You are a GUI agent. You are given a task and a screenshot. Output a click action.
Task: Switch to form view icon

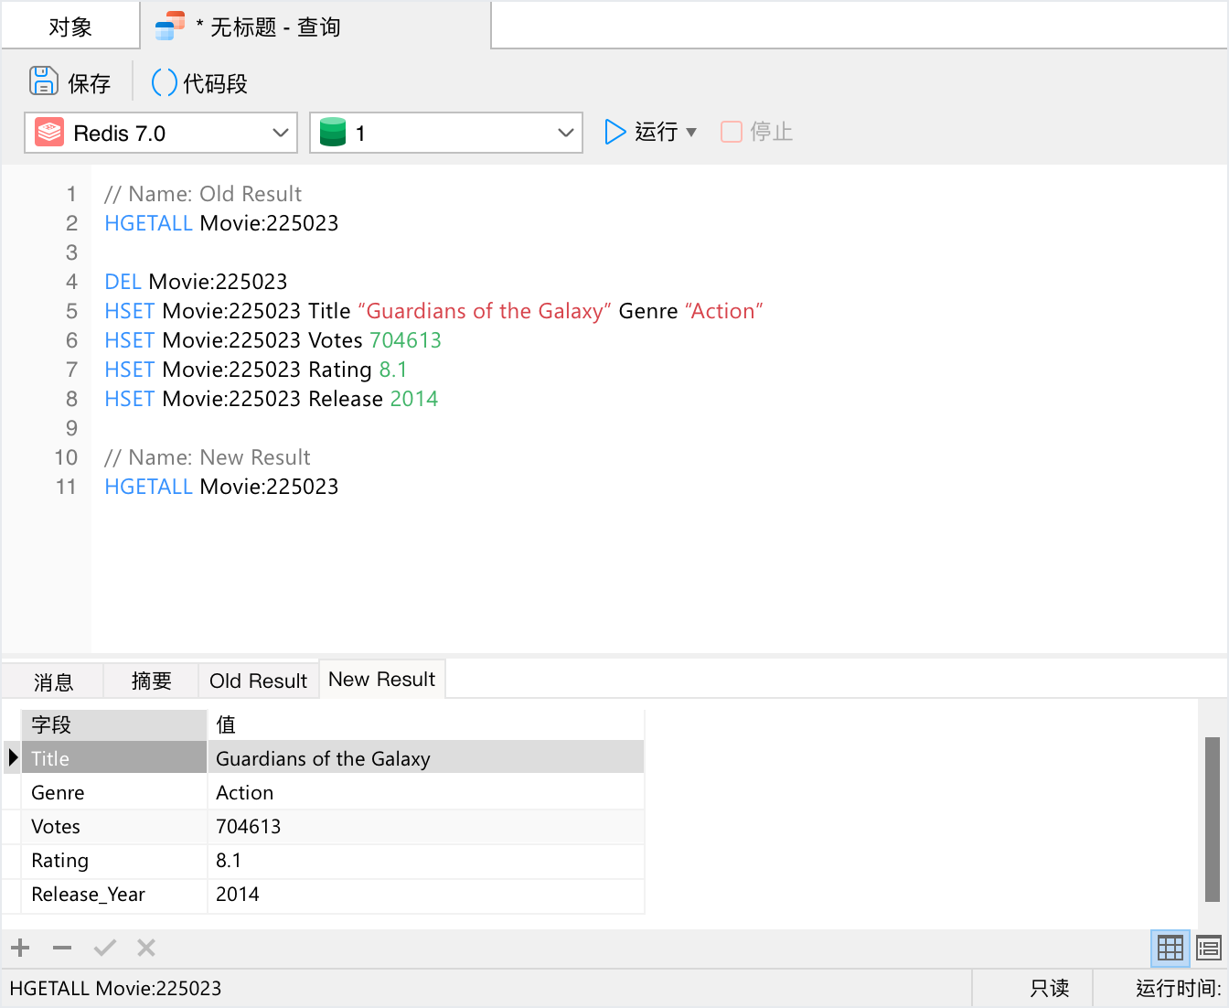1209,949
